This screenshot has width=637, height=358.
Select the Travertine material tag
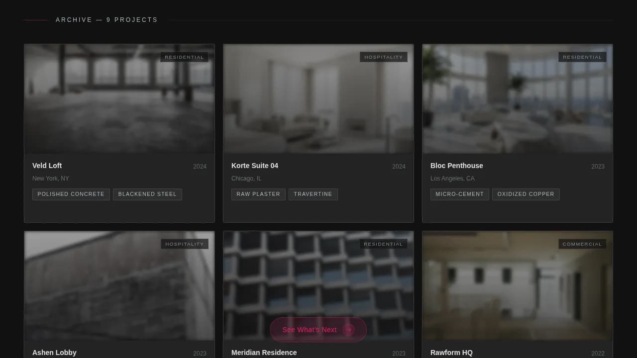tap(313, 194)
